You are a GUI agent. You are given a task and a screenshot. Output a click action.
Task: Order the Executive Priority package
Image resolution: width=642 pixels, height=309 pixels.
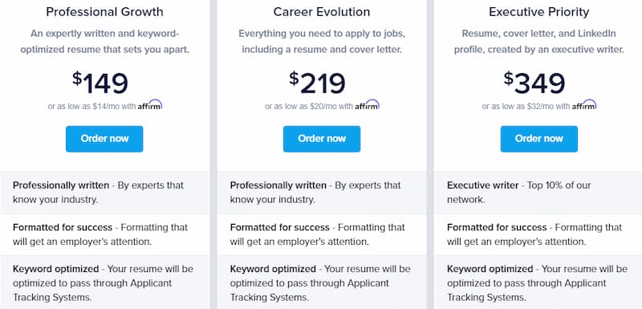point(538,139)
